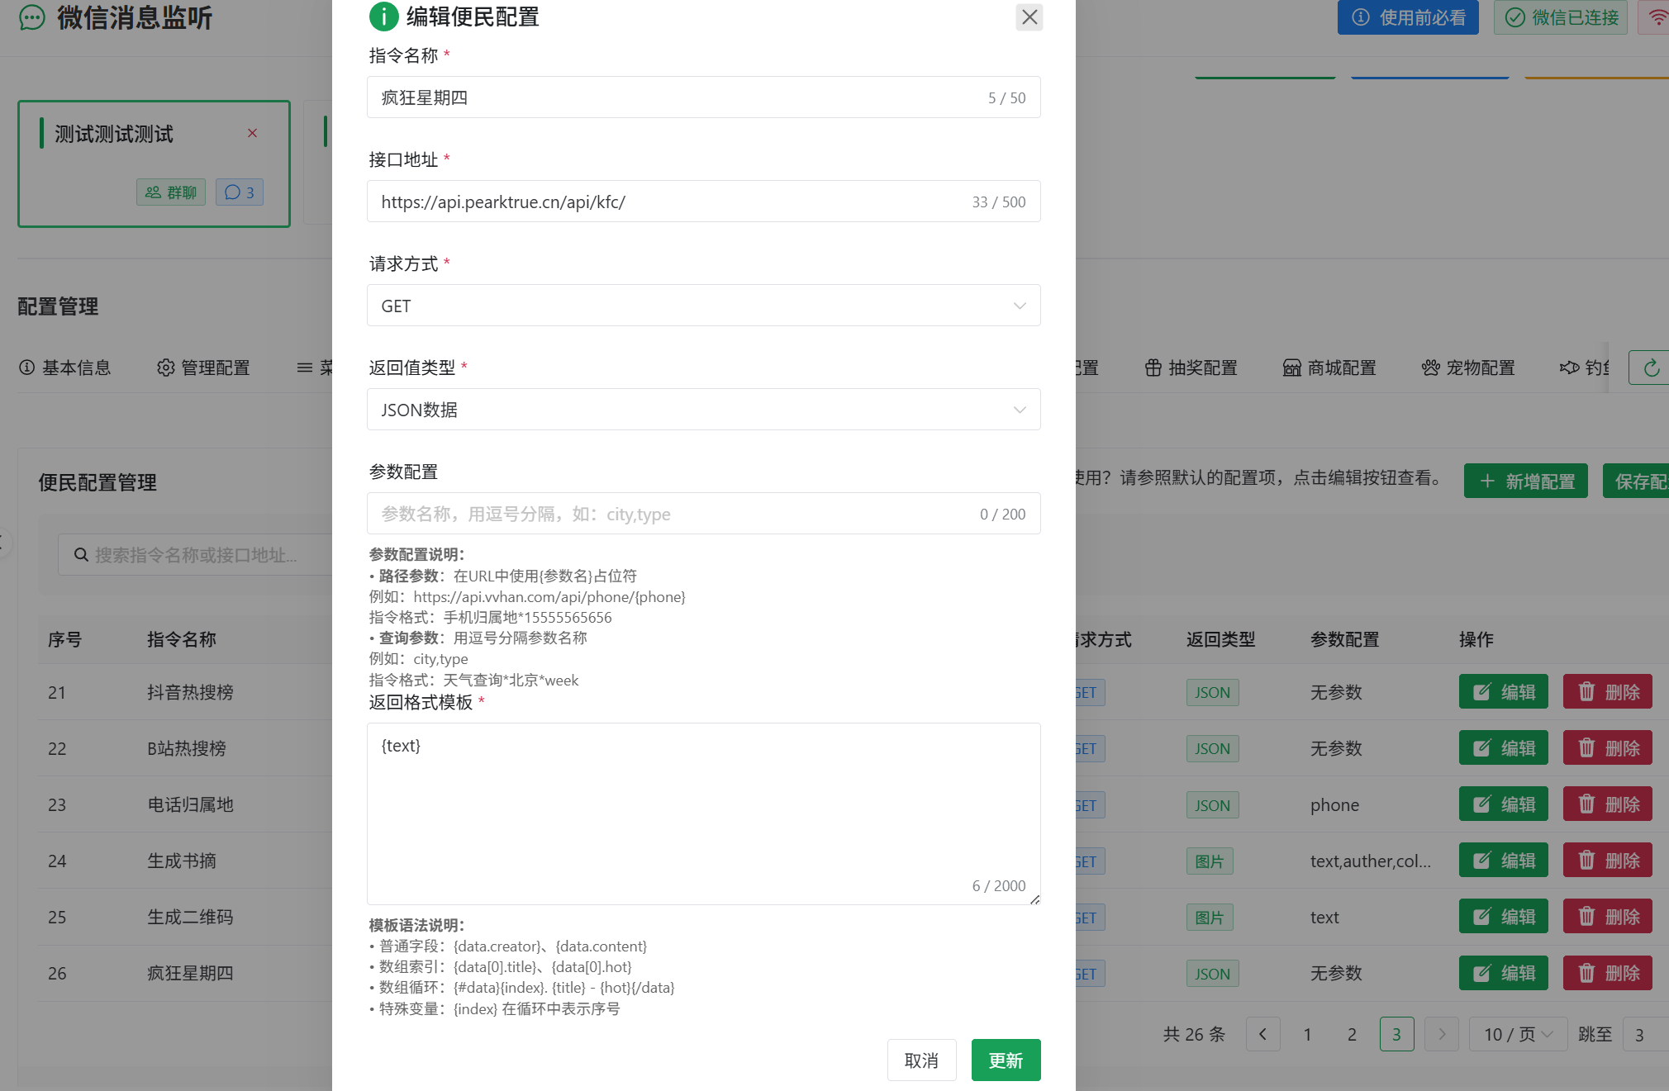Click the 参数配置 input field
The image size is (1669, 1091).
click(703, 514)
